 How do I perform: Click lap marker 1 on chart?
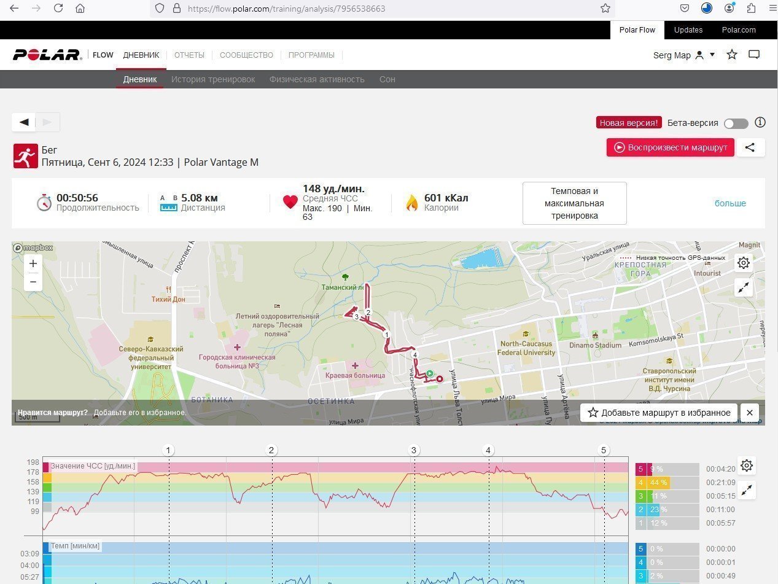point(169,450)
